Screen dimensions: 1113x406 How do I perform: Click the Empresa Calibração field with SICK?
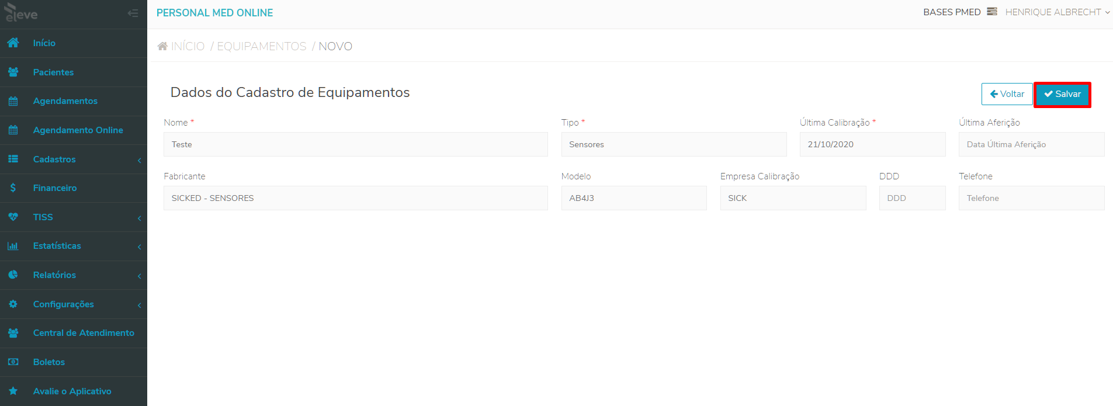(x=793, y=198)
